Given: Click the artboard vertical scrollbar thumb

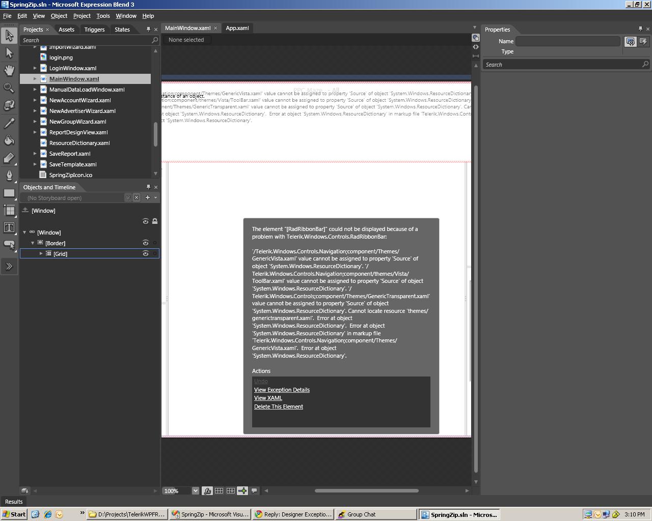Looking at the screenshot, I should [476, 279].
